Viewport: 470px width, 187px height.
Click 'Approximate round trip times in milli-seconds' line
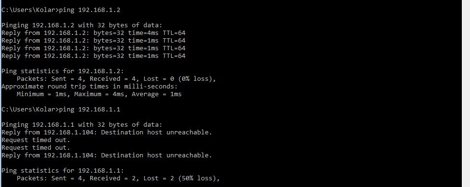point(90,87)
